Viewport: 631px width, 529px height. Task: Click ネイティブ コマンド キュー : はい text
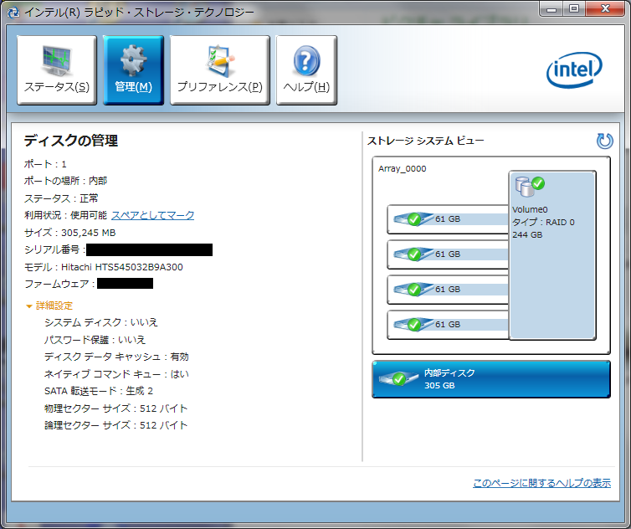tap(116, 374)
